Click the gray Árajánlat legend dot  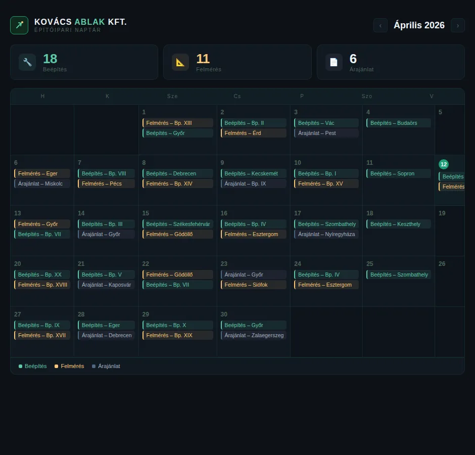click(93, 366)
